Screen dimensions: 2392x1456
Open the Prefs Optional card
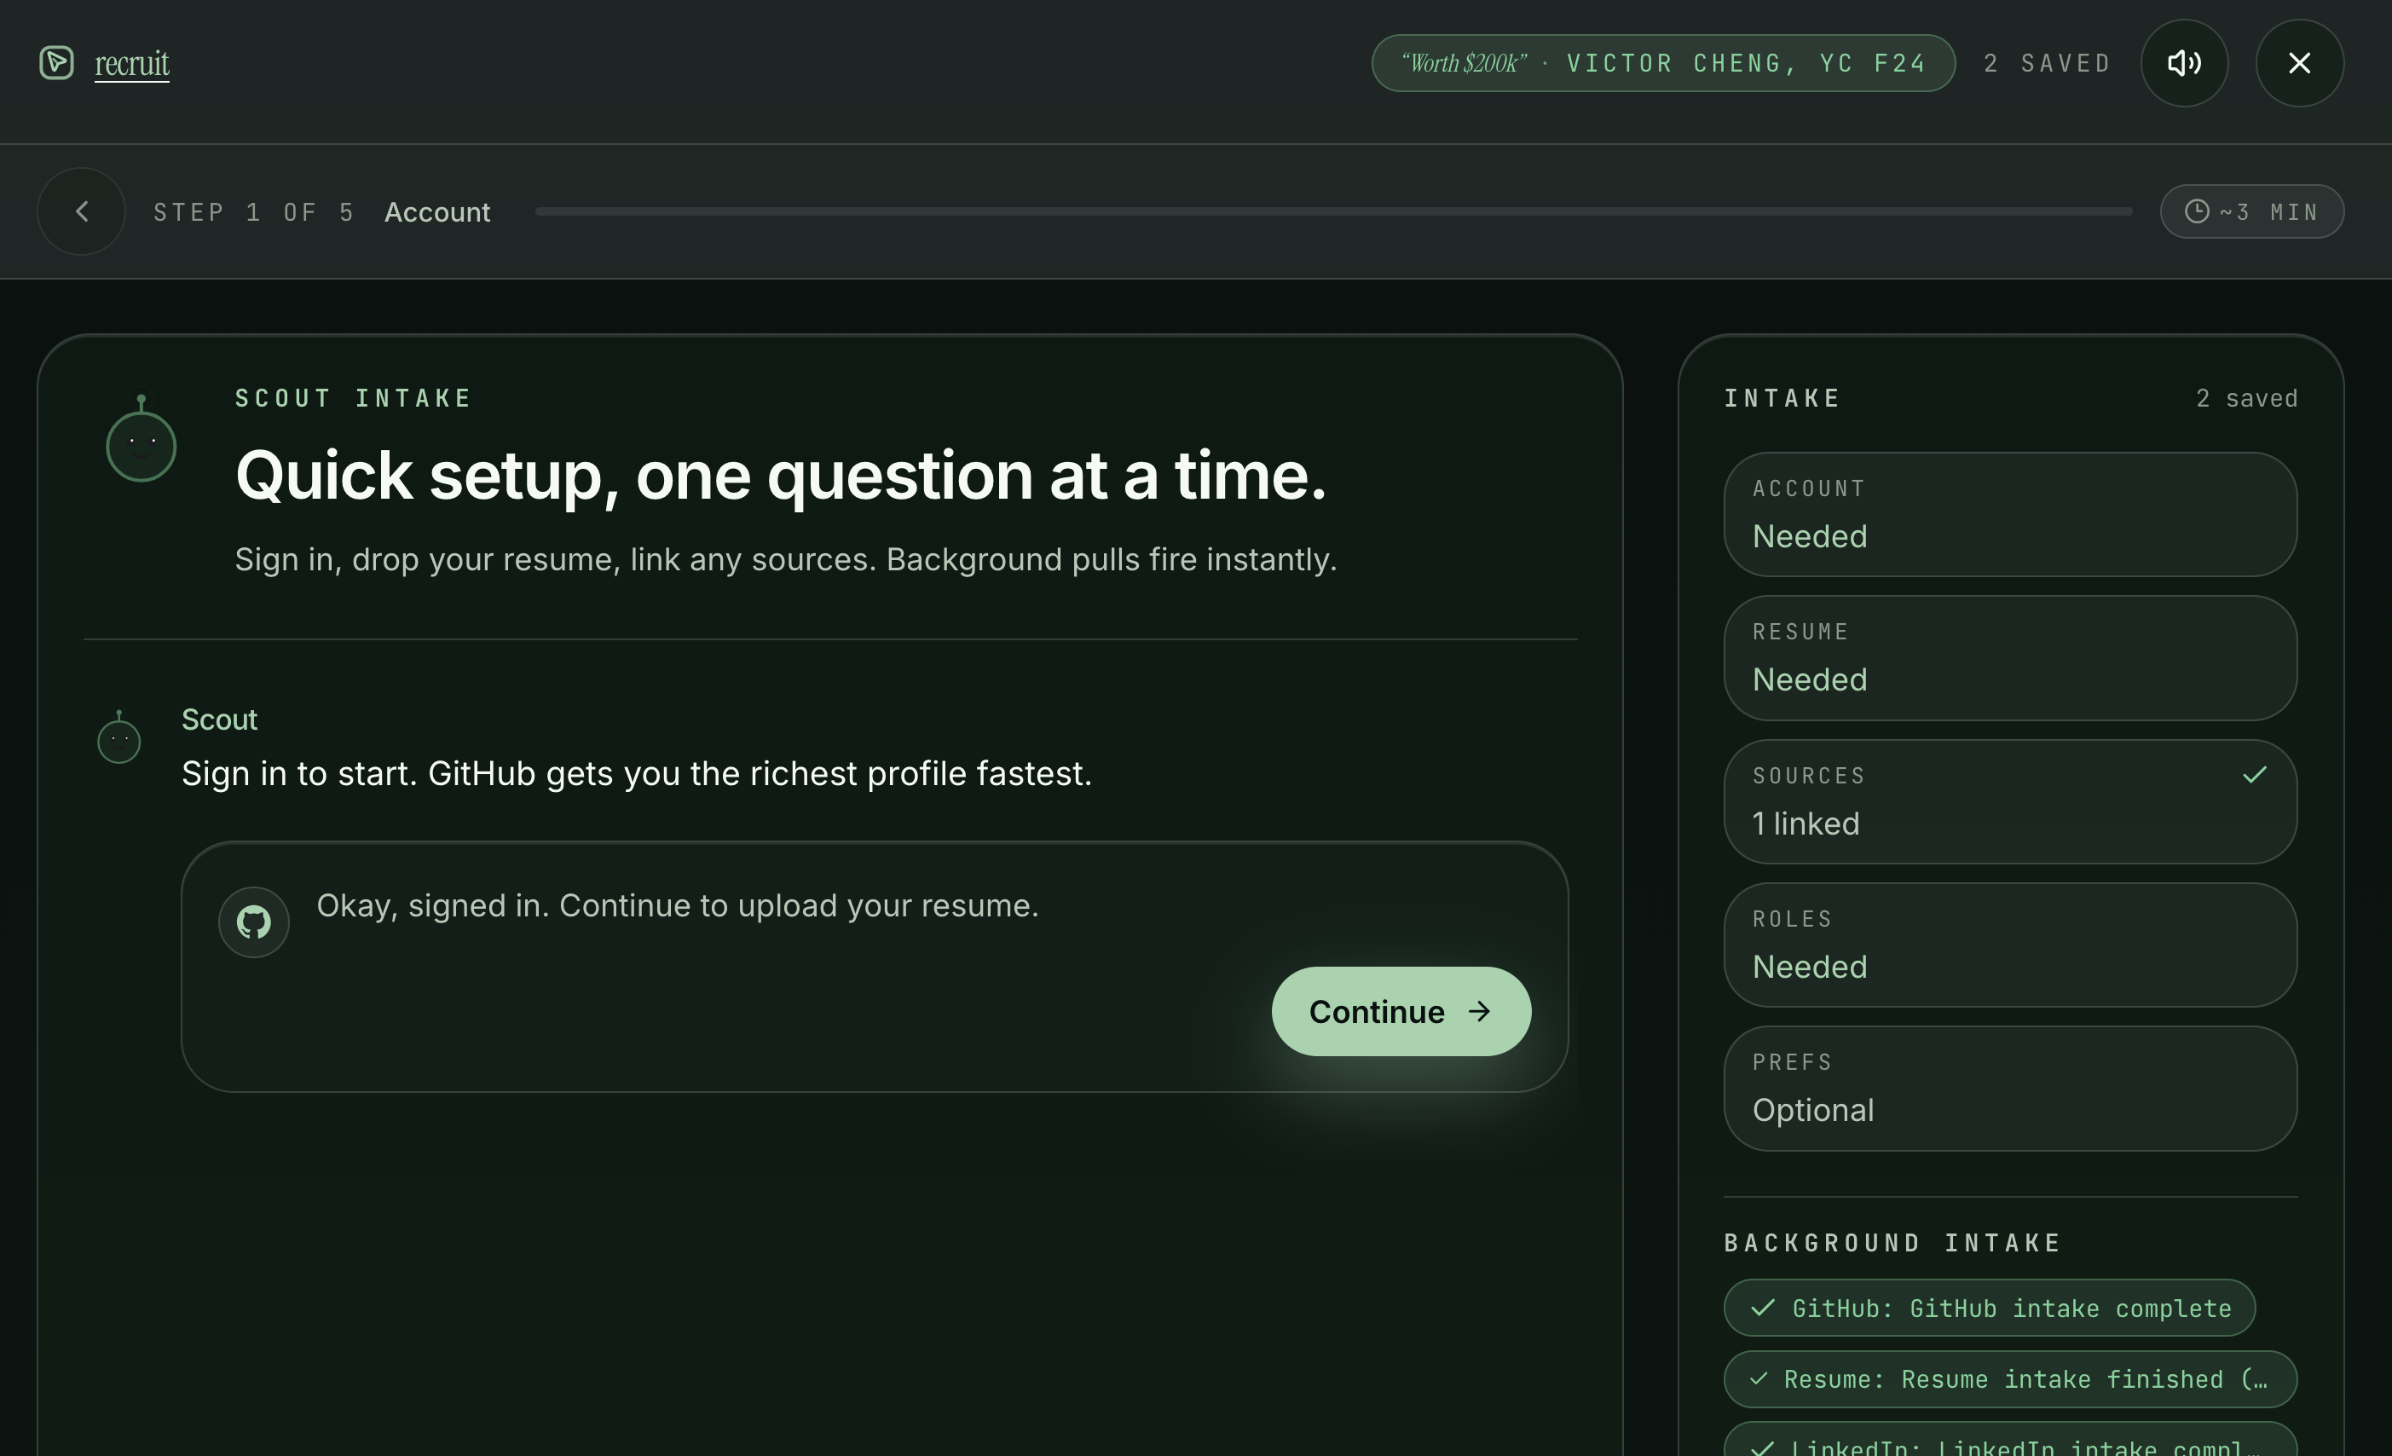tap(2009, 1088)
